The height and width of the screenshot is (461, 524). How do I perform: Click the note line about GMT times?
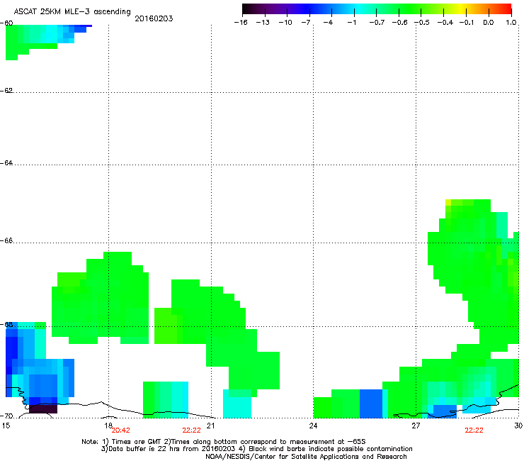224,442
